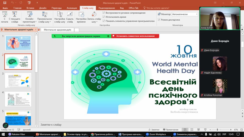
Task: Adjust the zoom slider in status bar
Action: coord(217,130)
